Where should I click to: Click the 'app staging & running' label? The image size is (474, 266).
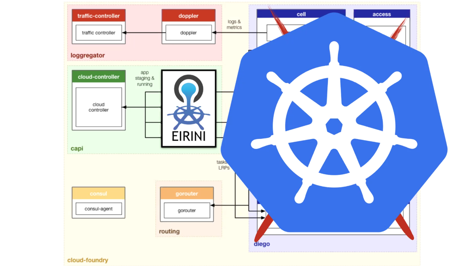(x=144, y=78)
